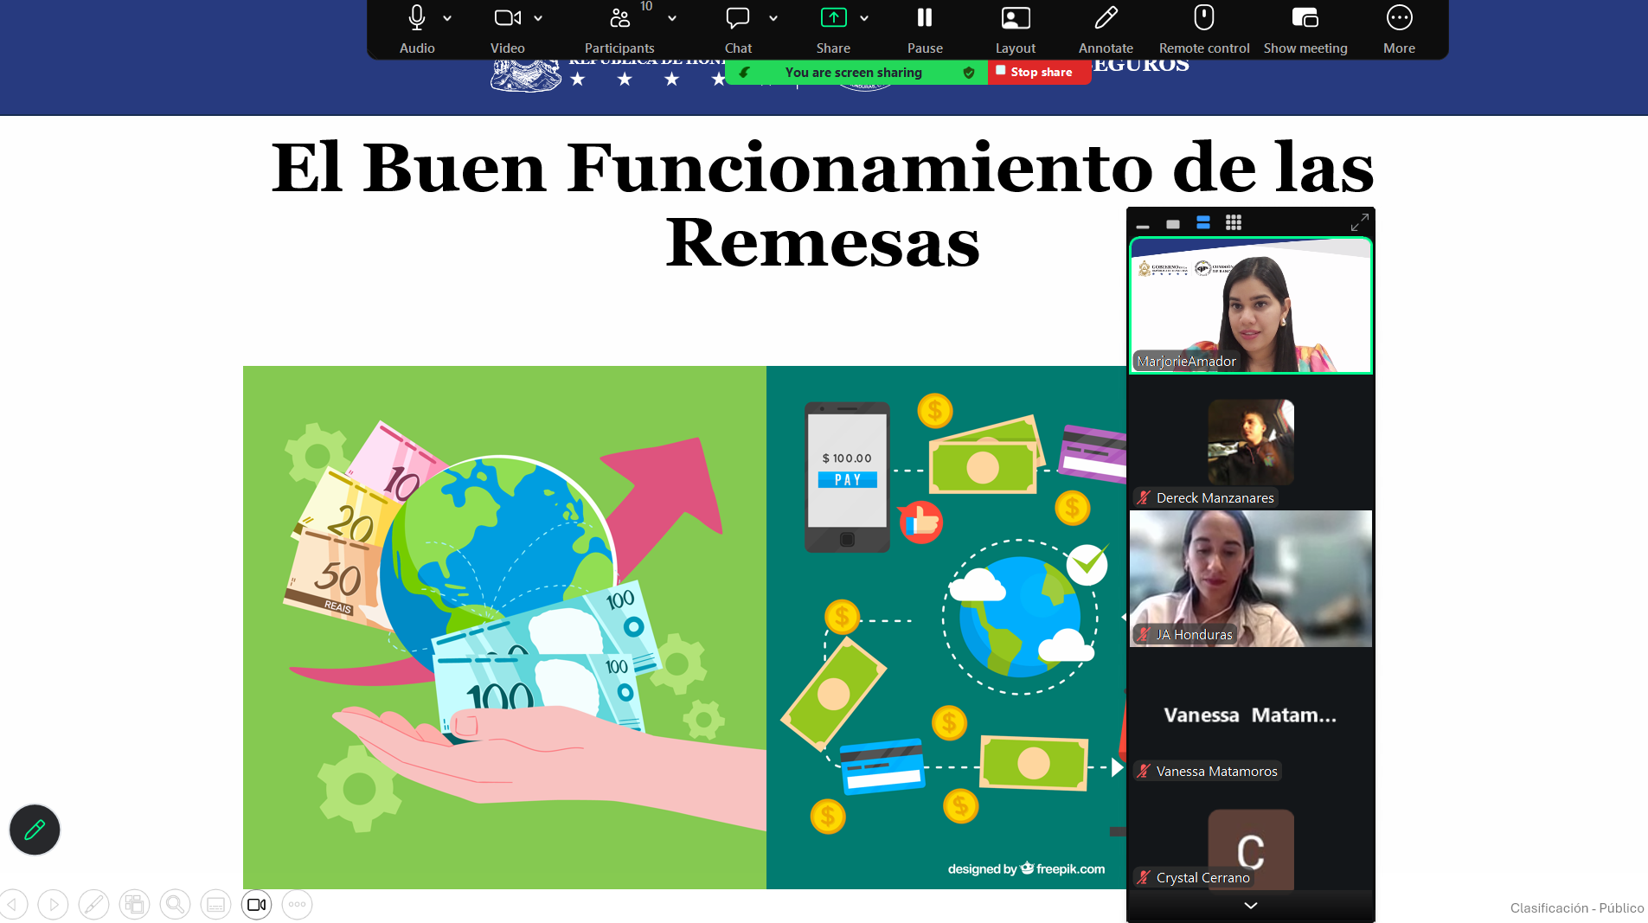This screenshot has width=1648, height=923.
Task: Open the slideshow zoom magnifier tool
Action: (175, 905)
